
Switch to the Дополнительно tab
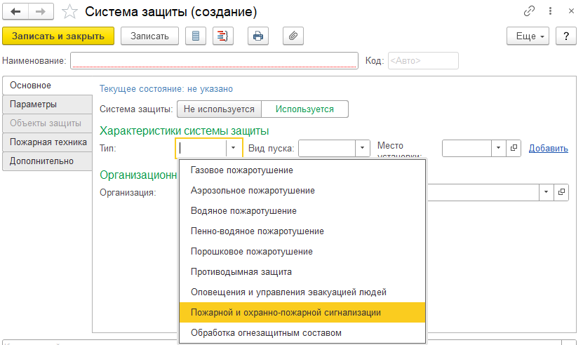click(x=47, y=161)
